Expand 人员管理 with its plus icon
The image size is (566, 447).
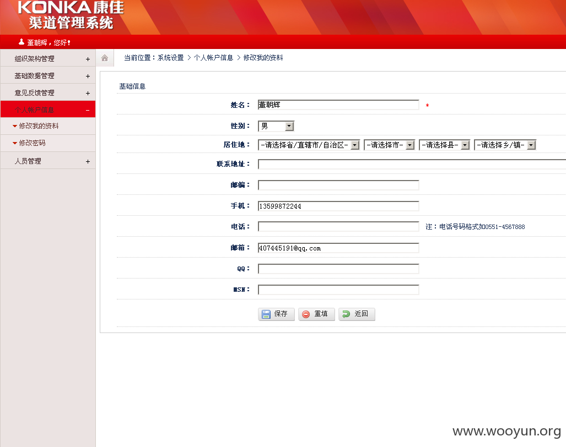[88, 161]
